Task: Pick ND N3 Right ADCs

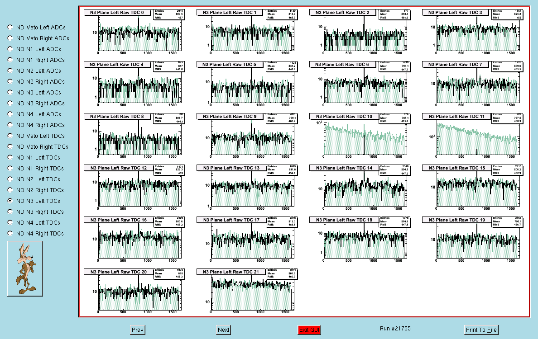Action: point(10,103)
